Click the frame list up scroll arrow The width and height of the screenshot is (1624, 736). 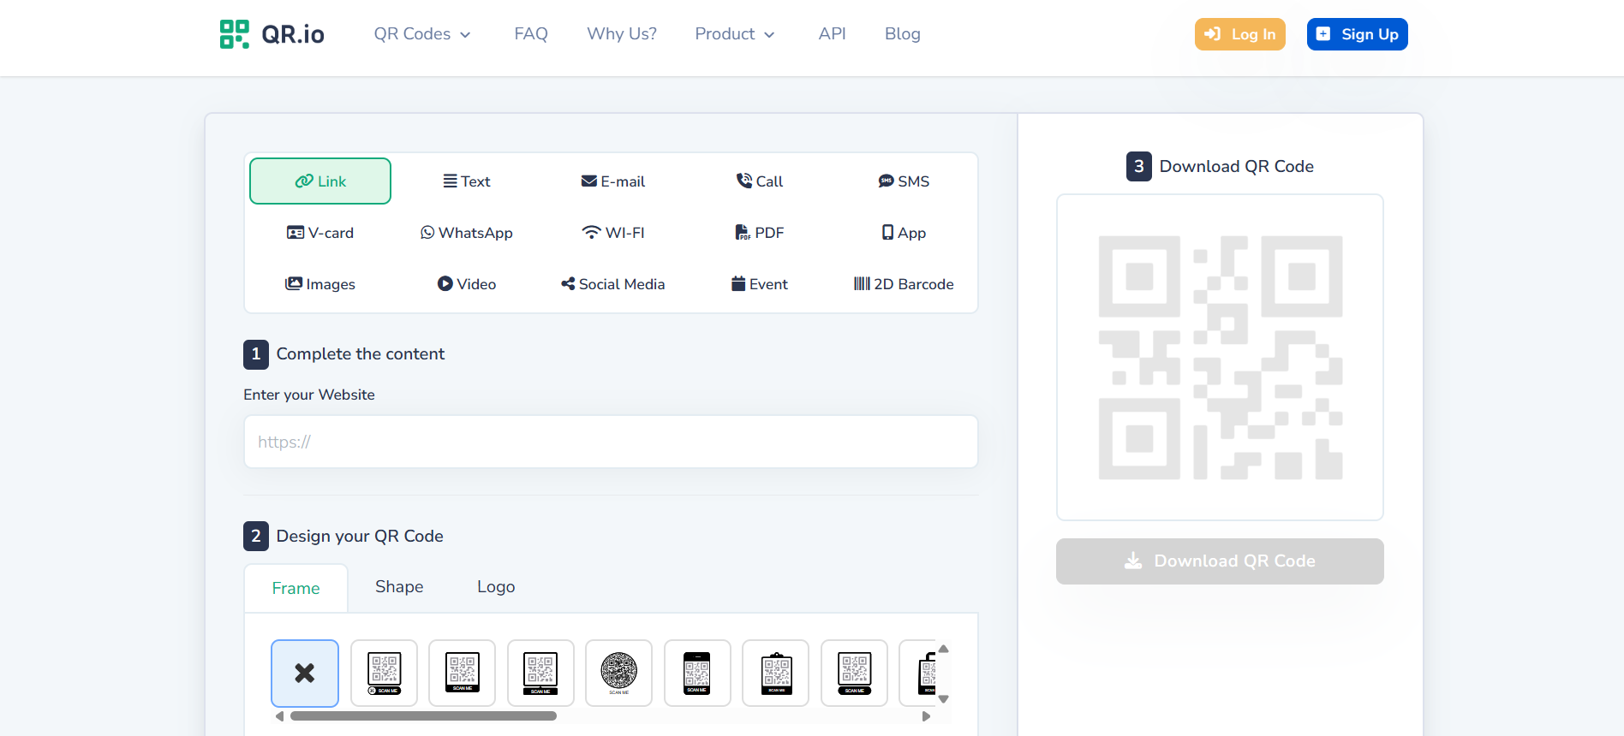[944, 649]
